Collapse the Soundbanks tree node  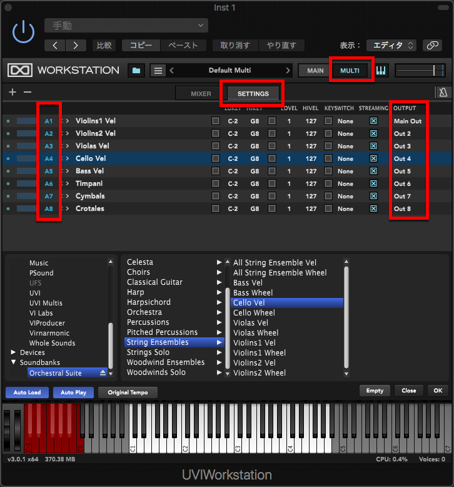click(x=13, y=362)
